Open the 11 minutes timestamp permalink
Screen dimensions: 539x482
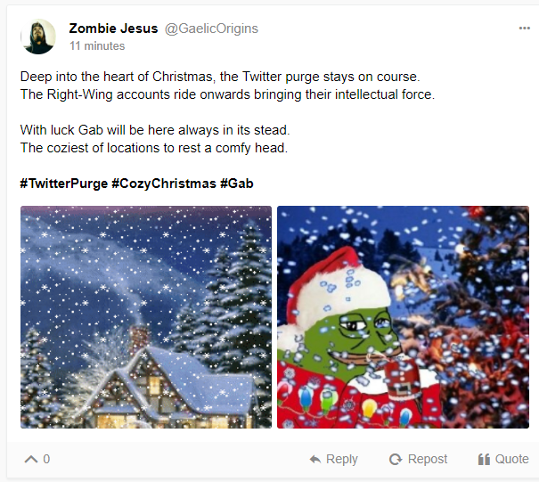tap(97, 45)
